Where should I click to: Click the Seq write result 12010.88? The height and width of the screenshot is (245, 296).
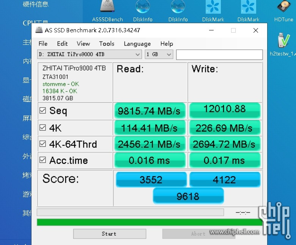(x=225, y=111)
